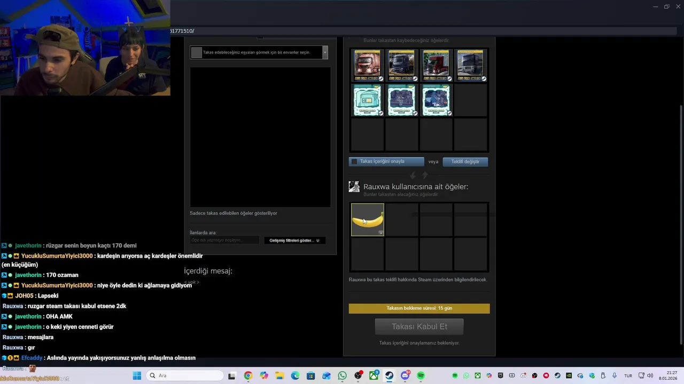684x384 pixels.
Task: Select the banana item from Rauxwa
Action: coord(368,220)
